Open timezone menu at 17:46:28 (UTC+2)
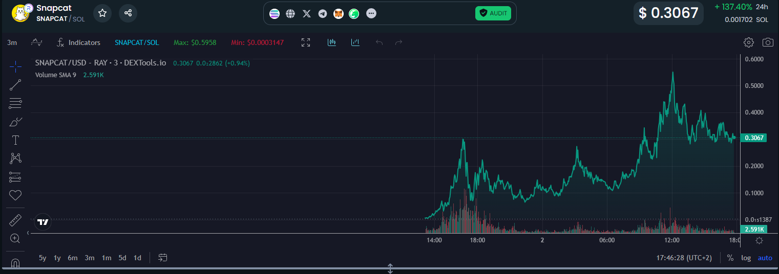This screenshot has height=274, width=779. 684,258
